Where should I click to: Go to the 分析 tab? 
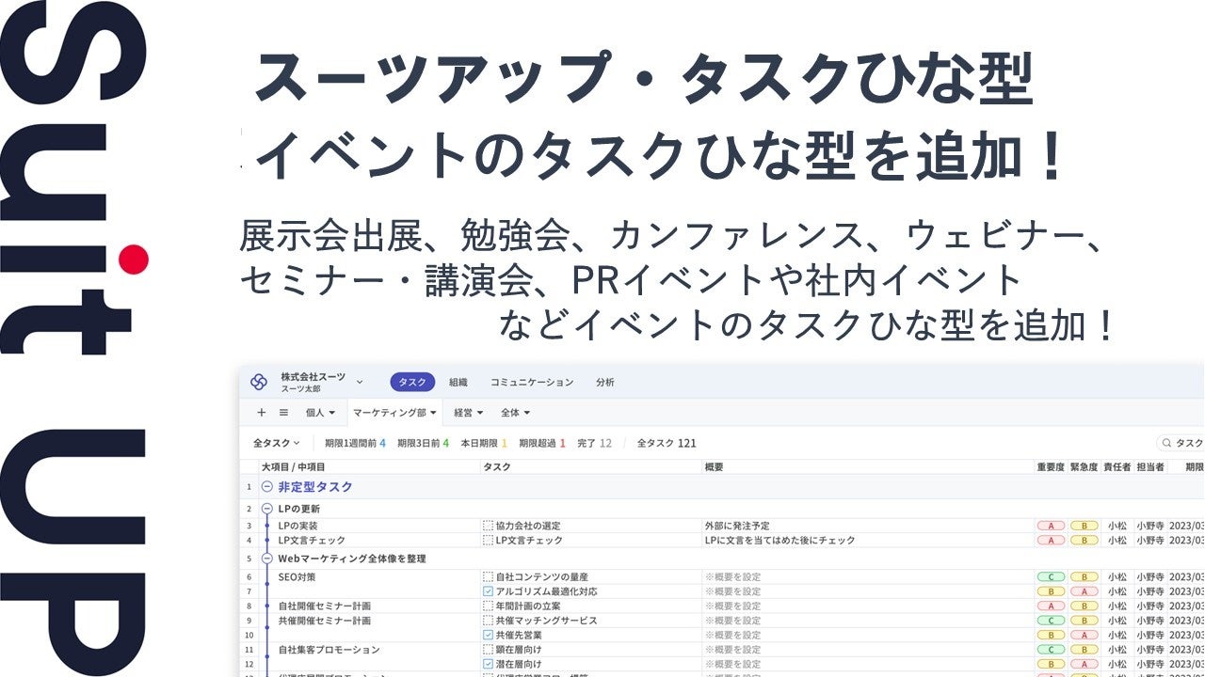(605, 382)
